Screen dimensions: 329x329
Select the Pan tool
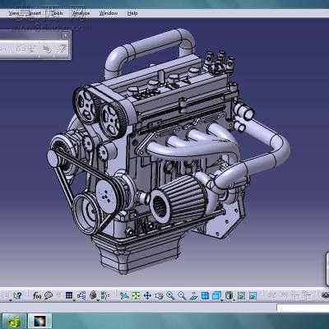147,295
